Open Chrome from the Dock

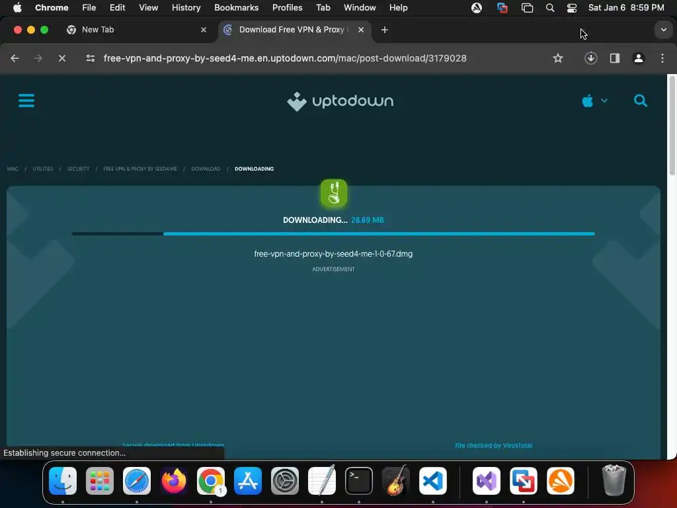click(x=211, y=481)
